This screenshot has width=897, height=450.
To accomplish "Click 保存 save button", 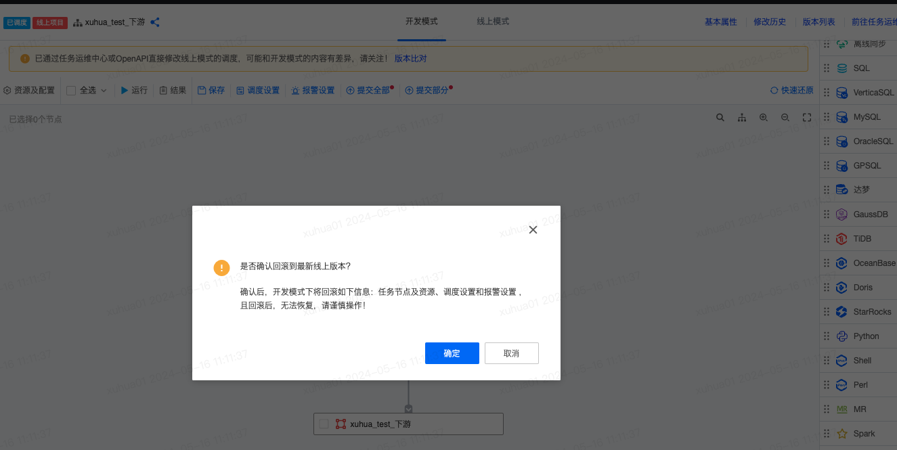I will click(211, 90).
